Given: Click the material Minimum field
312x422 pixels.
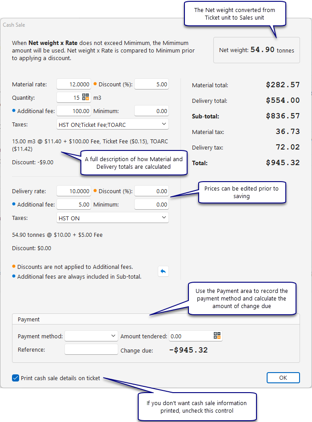Looking at the screenshot, I should pos(151,111).
